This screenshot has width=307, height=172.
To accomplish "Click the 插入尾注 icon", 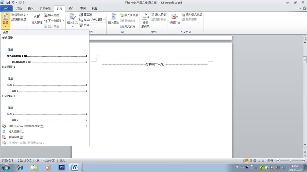I will point(46,15).
